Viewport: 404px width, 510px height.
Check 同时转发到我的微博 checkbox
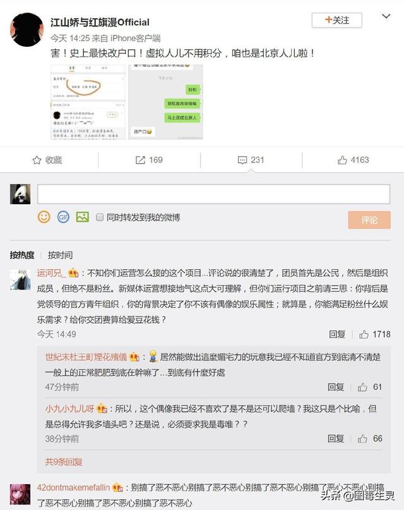[x=100, y=217]
